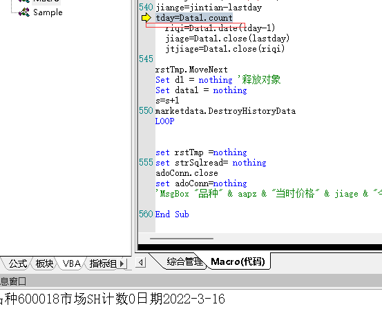Viewport: 382px width, 329px height.
Task: Click line set strSqlread= nothing
Action: coord(211,163)
